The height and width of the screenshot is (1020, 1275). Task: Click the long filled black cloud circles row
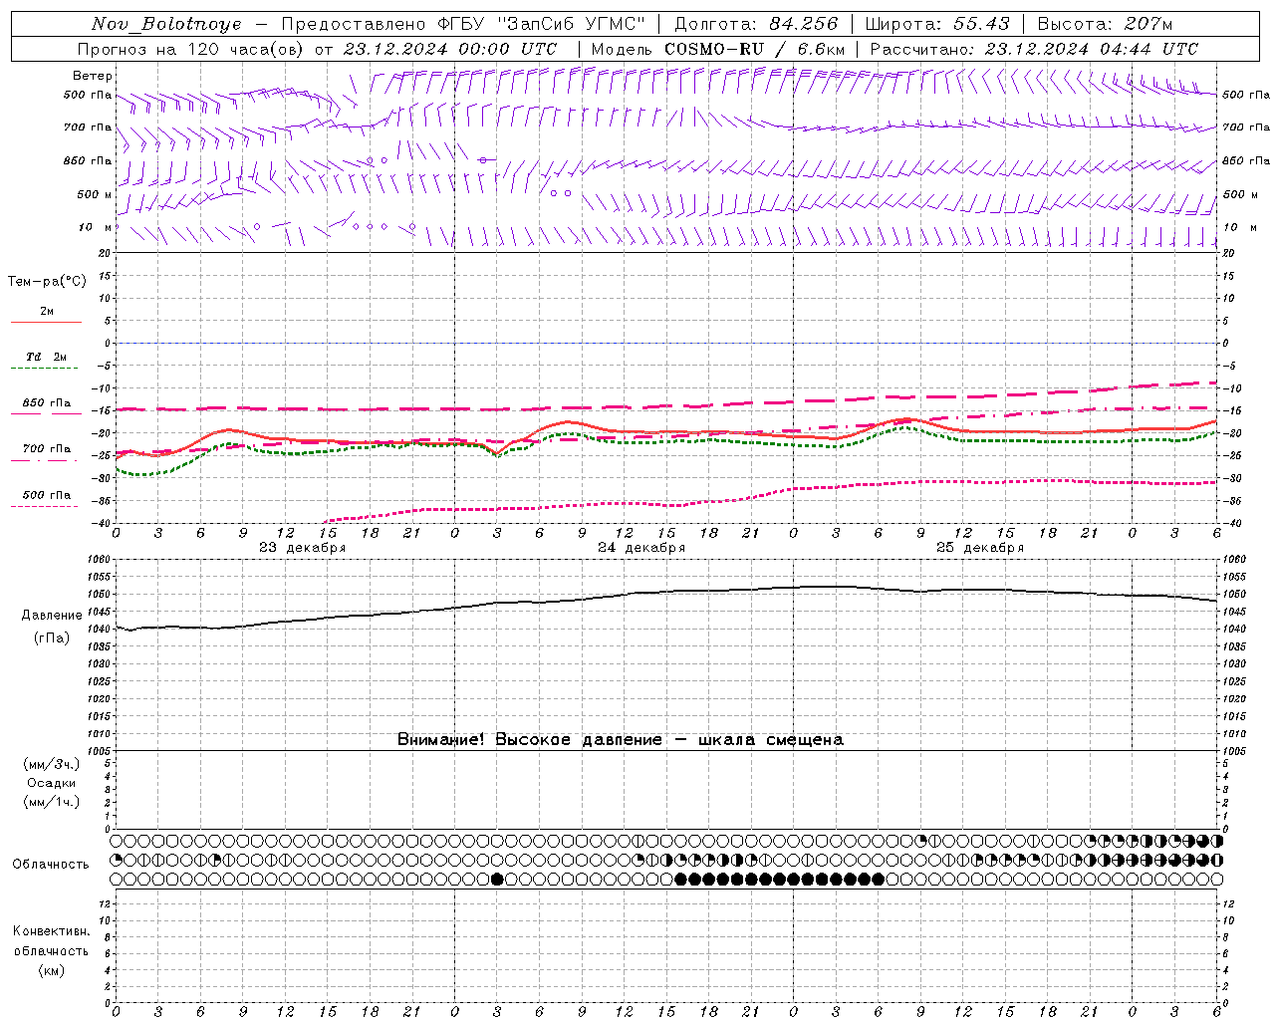pyautogui.click(x=779, y=880)
